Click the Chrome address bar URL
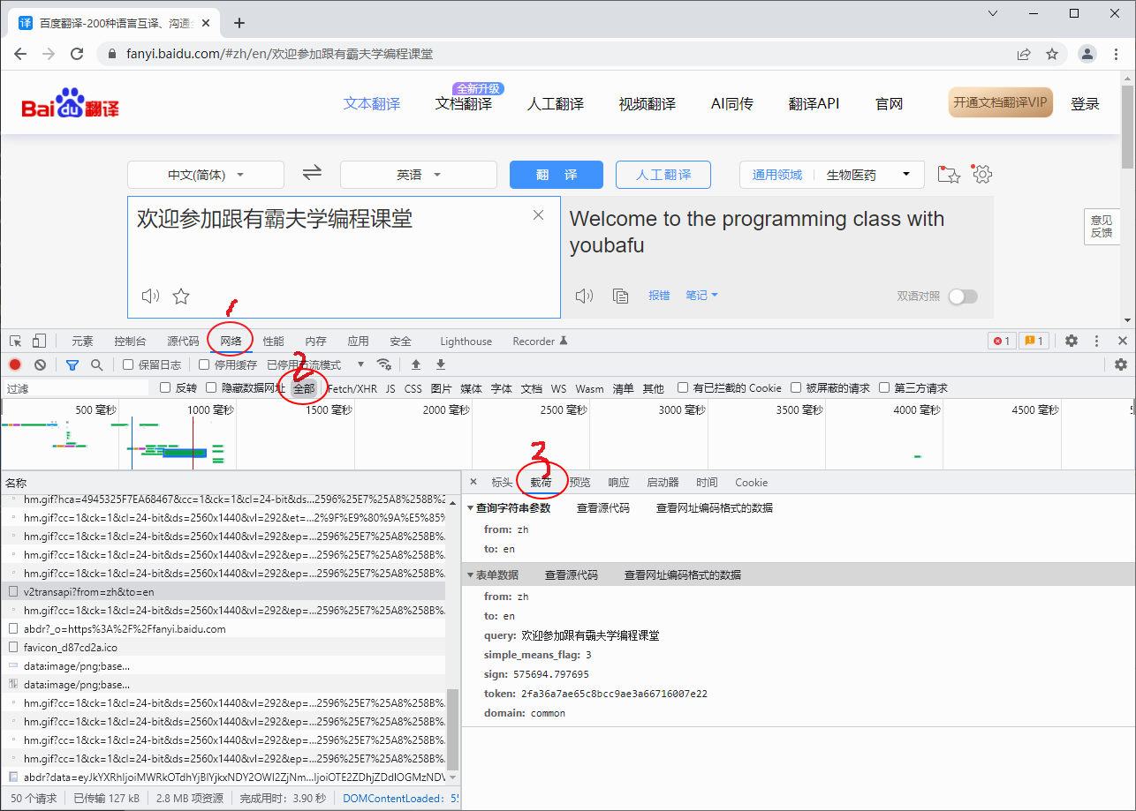Image resolution: width=1136 pixels, height=811 pixels. click(279, 54)
